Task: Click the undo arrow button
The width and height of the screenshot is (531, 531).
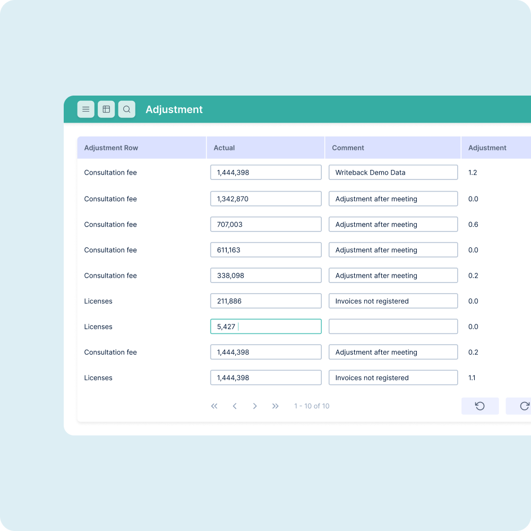Action: (x=480, y=406)
